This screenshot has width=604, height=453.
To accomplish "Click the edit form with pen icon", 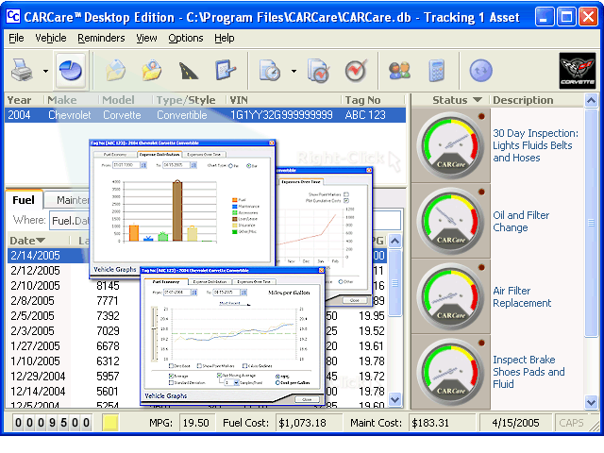I will [x=226, y=71].
